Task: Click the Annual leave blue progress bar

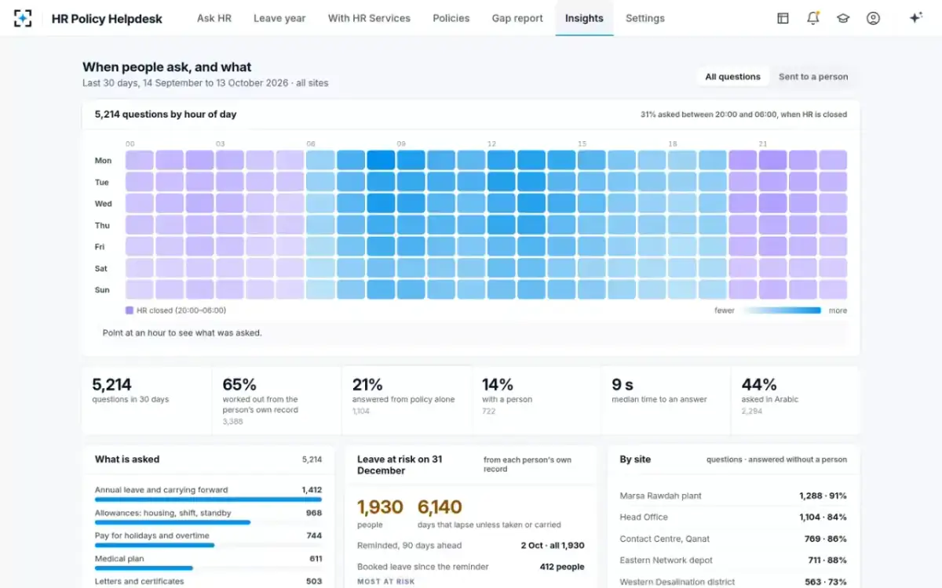Action: [x=208, y=499]
